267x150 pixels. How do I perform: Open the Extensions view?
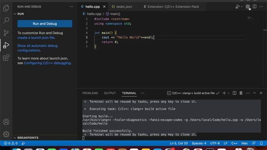(6, 57)
